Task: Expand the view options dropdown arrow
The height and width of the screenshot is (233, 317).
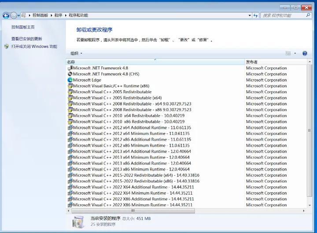Action: tap(295, 53)
